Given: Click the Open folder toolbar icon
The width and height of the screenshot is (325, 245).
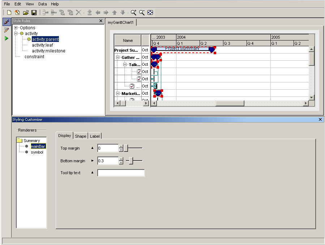Looking at the screenshot, I should coord(26,13).
